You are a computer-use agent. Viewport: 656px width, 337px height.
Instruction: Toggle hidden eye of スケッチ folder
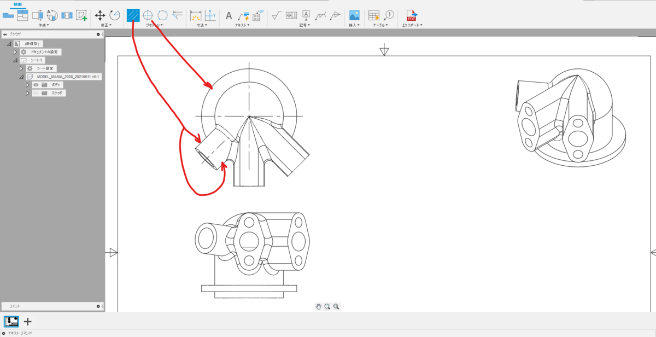click(36, 93)
